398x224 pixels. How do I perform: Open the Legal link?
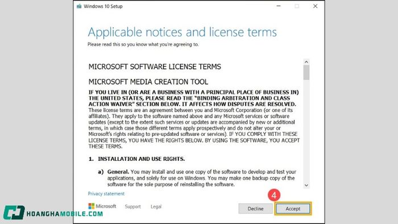(x=156, y=206)
